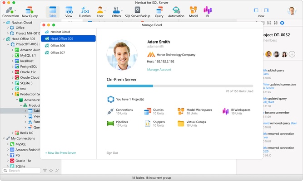This screenshot has width=303, height=181.
Task: Collapse Head Office 305 tree node
Action: [x=4, y=39]
